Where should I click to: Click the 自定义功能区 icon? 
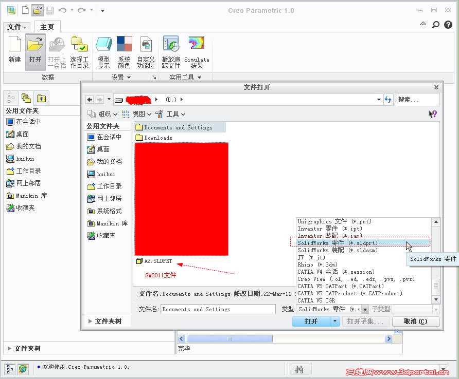(x=146, y=51)
